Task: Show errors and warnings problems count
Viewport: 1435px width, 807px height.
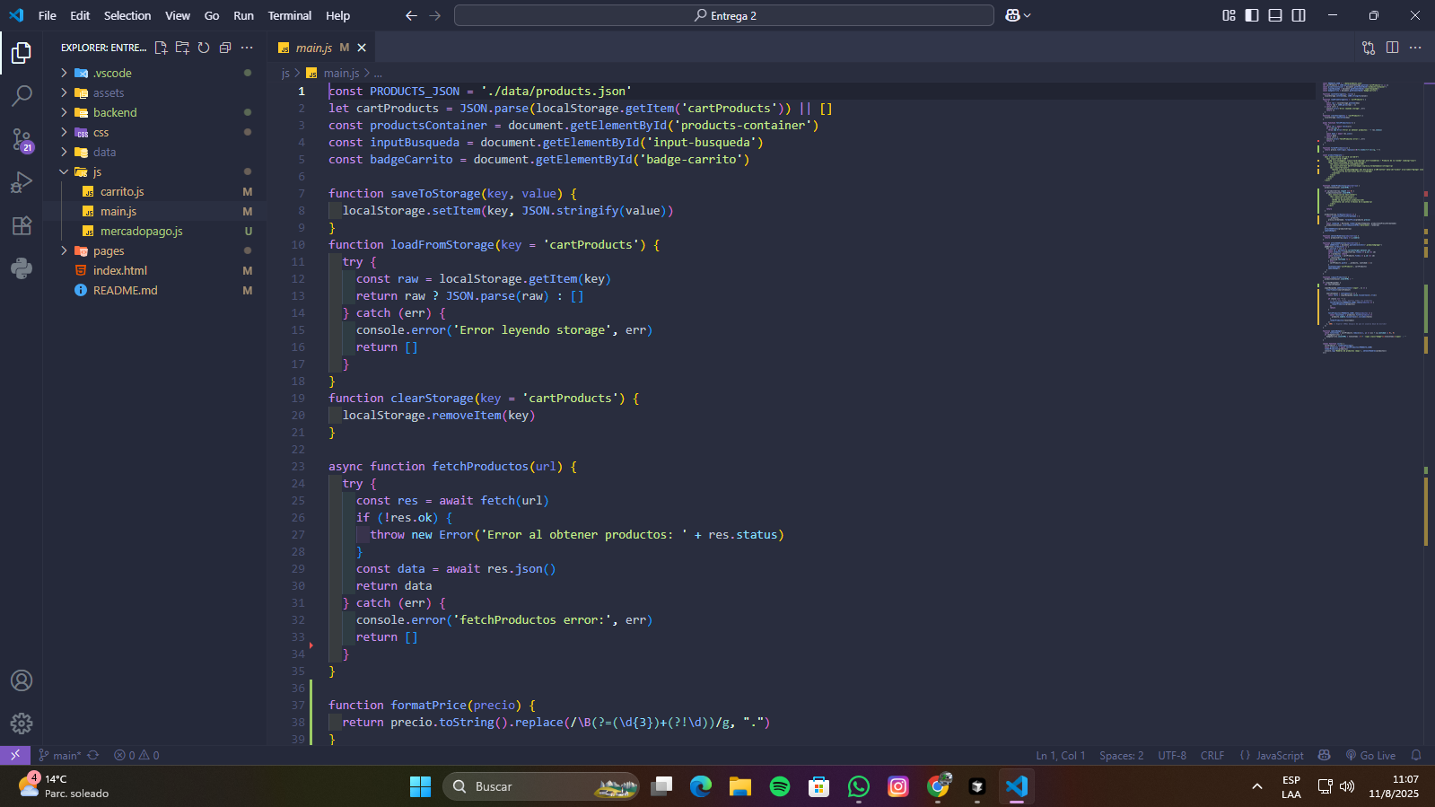Action: click(x=136, y=755)
